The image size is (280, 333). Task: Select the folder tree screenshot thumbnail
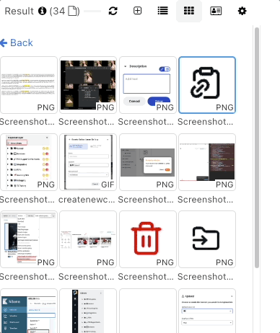click(x=29, y=162)
